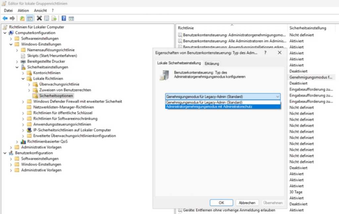Image resolution: width=339 pixels, height=214 pixels.
Task: Toggle the console tree pane via its toolbar icon
Action: click(29, 18)
